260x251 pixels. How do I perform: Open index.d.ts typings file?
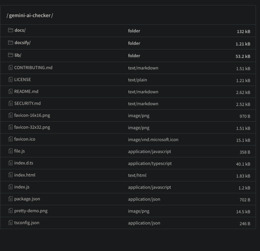point(24,163)
